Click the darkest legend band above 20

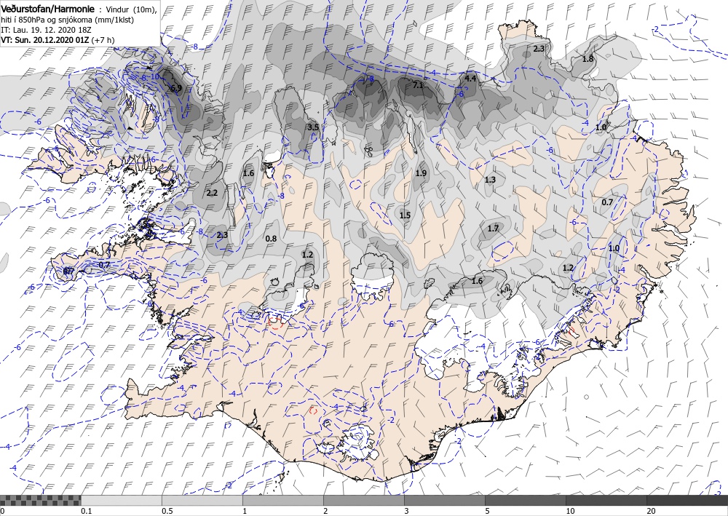tap(687, 500)
